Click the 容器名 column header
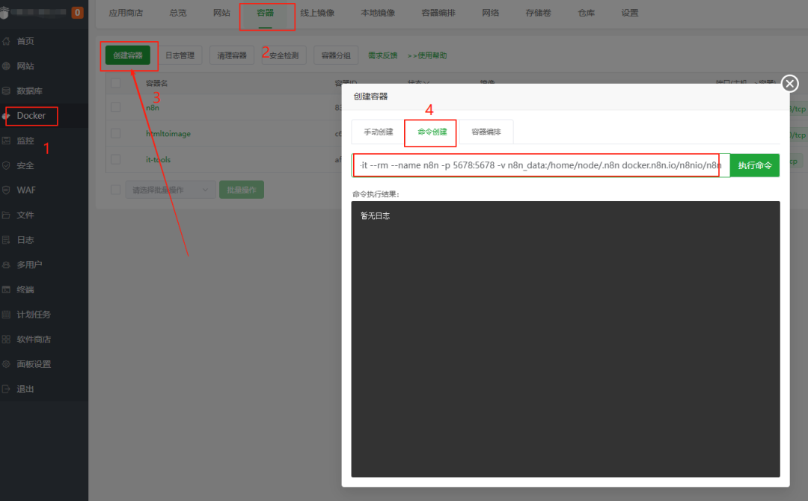Viewport: 808px width, 501px height. (x=156, y=83)
